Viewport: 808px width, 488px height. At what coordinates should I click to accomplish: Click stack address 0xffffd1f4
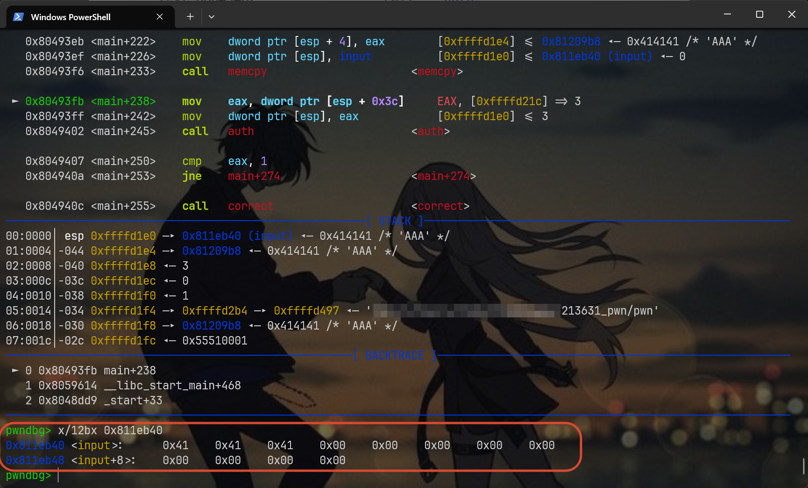pyautogui.click(x=123, y=311)
